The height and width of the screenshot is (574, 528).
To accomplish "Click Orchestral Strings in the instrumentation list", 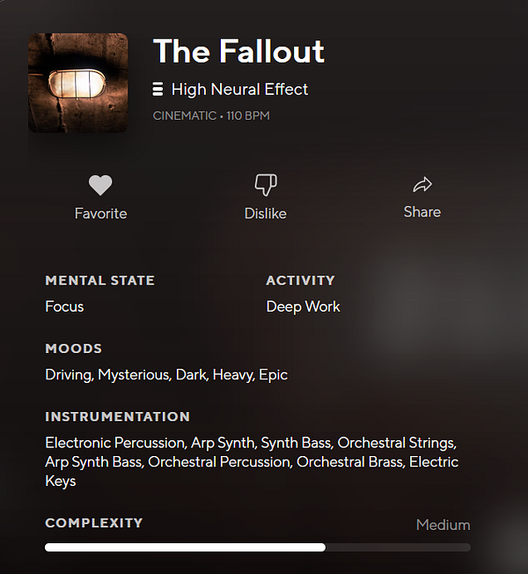I will (396, 442).
